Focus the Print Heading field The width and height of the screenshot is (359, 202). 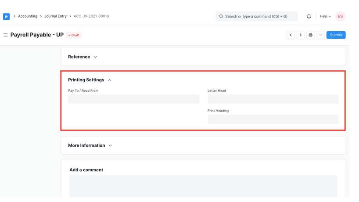(x=273, y=119)
